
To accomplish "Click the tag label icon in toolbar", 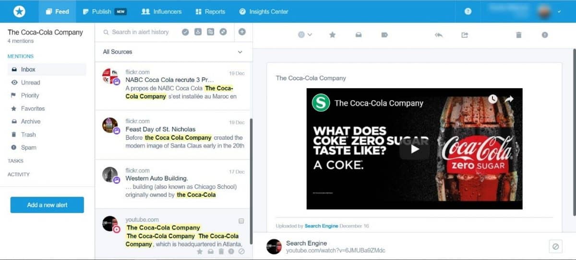I will point(384,34).
